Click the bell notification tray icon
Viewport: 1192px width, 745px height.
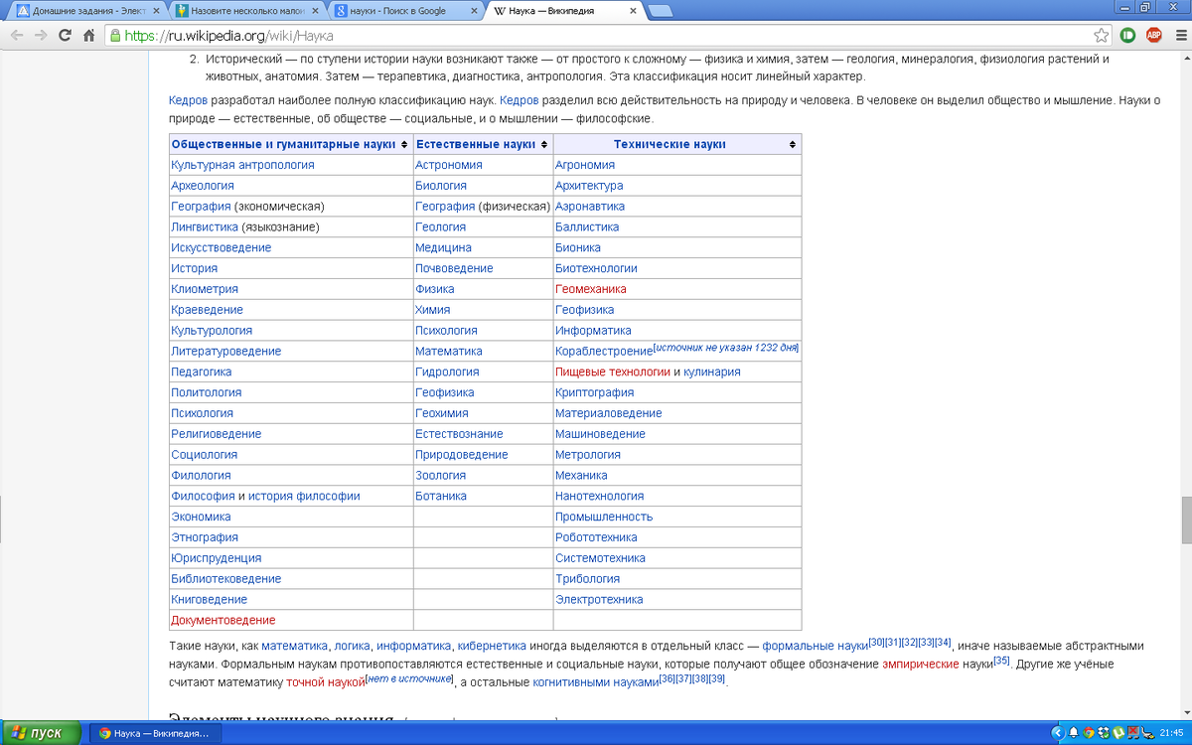[x=1074, y=733]
